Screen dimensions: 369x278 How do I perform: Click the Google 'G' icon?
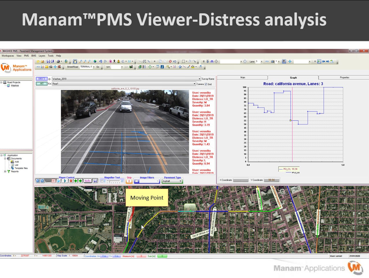pos(123,62)
